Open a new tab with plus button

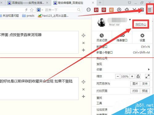[100, 3]
